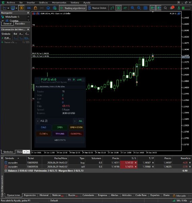Toggle D theme button on P.I.P.S panel
This screenshot has height=203, width=192.
74,80
